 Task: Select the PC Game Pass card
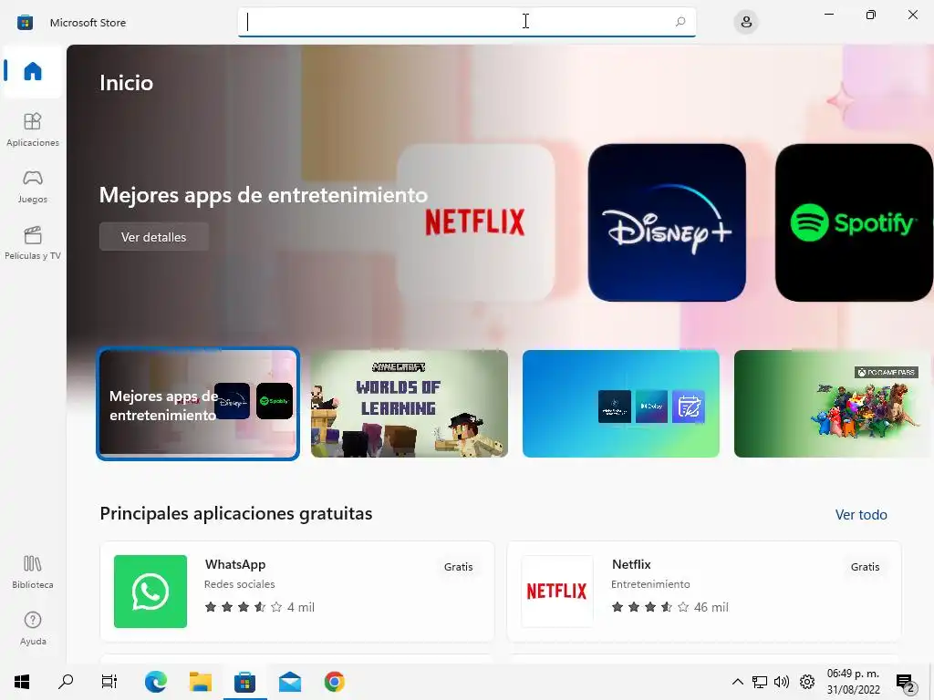point(834,404)
